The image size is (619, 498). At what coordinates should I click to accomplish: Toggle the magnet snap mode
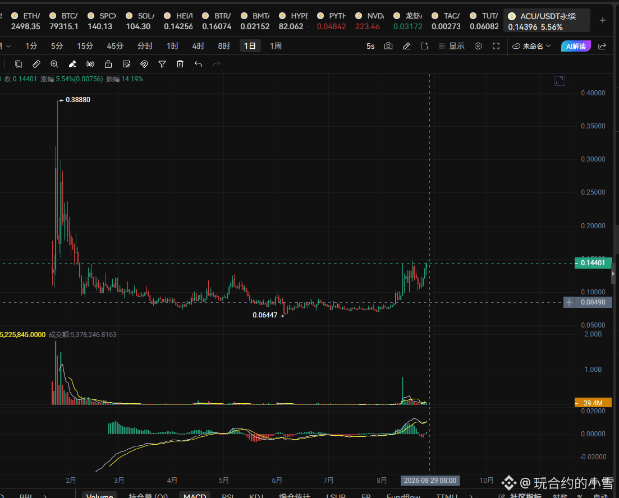tap(144, 64)
